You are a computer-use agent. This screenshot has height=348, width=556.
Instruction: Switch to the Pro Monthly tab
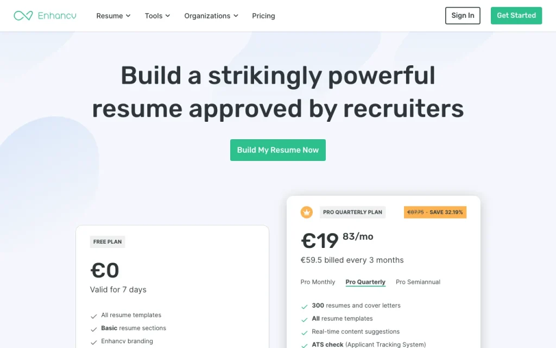click(318, 282)
